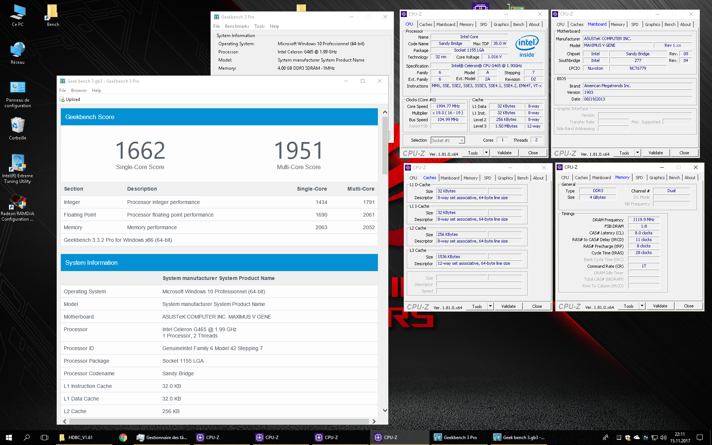The height and width of the screenshot is (445, 712).
Task: Click the Floating Point row in results table
Action: (219, 215)
